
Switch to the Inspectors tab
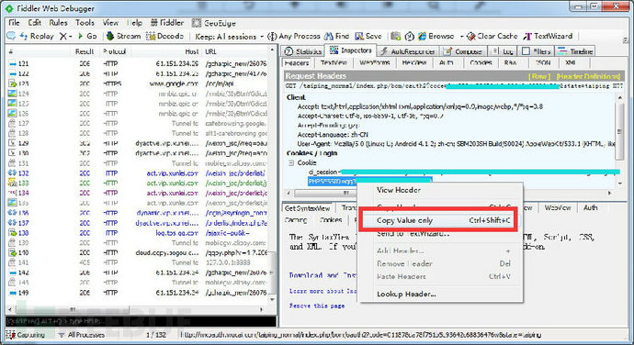click(351, 50)
